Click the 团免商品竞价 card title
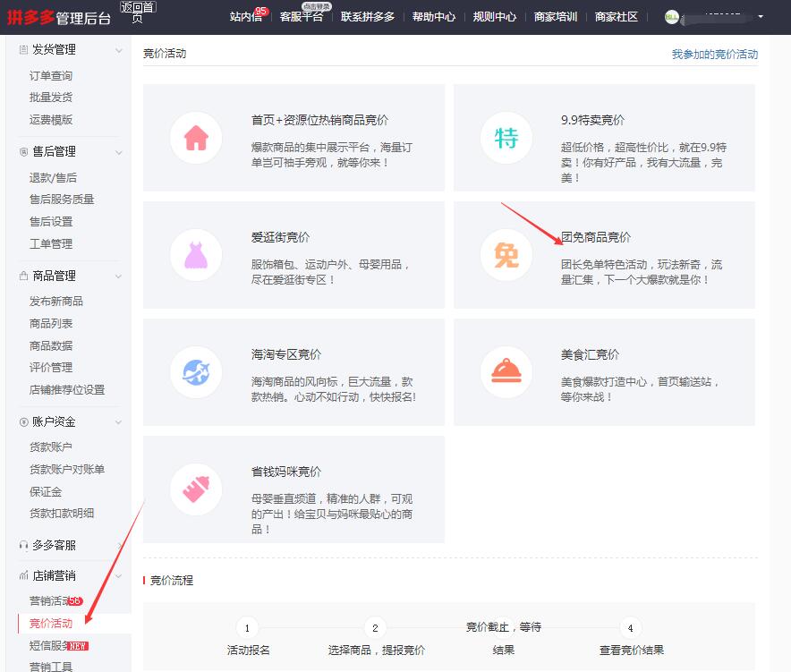The height and width of the screenshot is (672, 791). (596, 237)
